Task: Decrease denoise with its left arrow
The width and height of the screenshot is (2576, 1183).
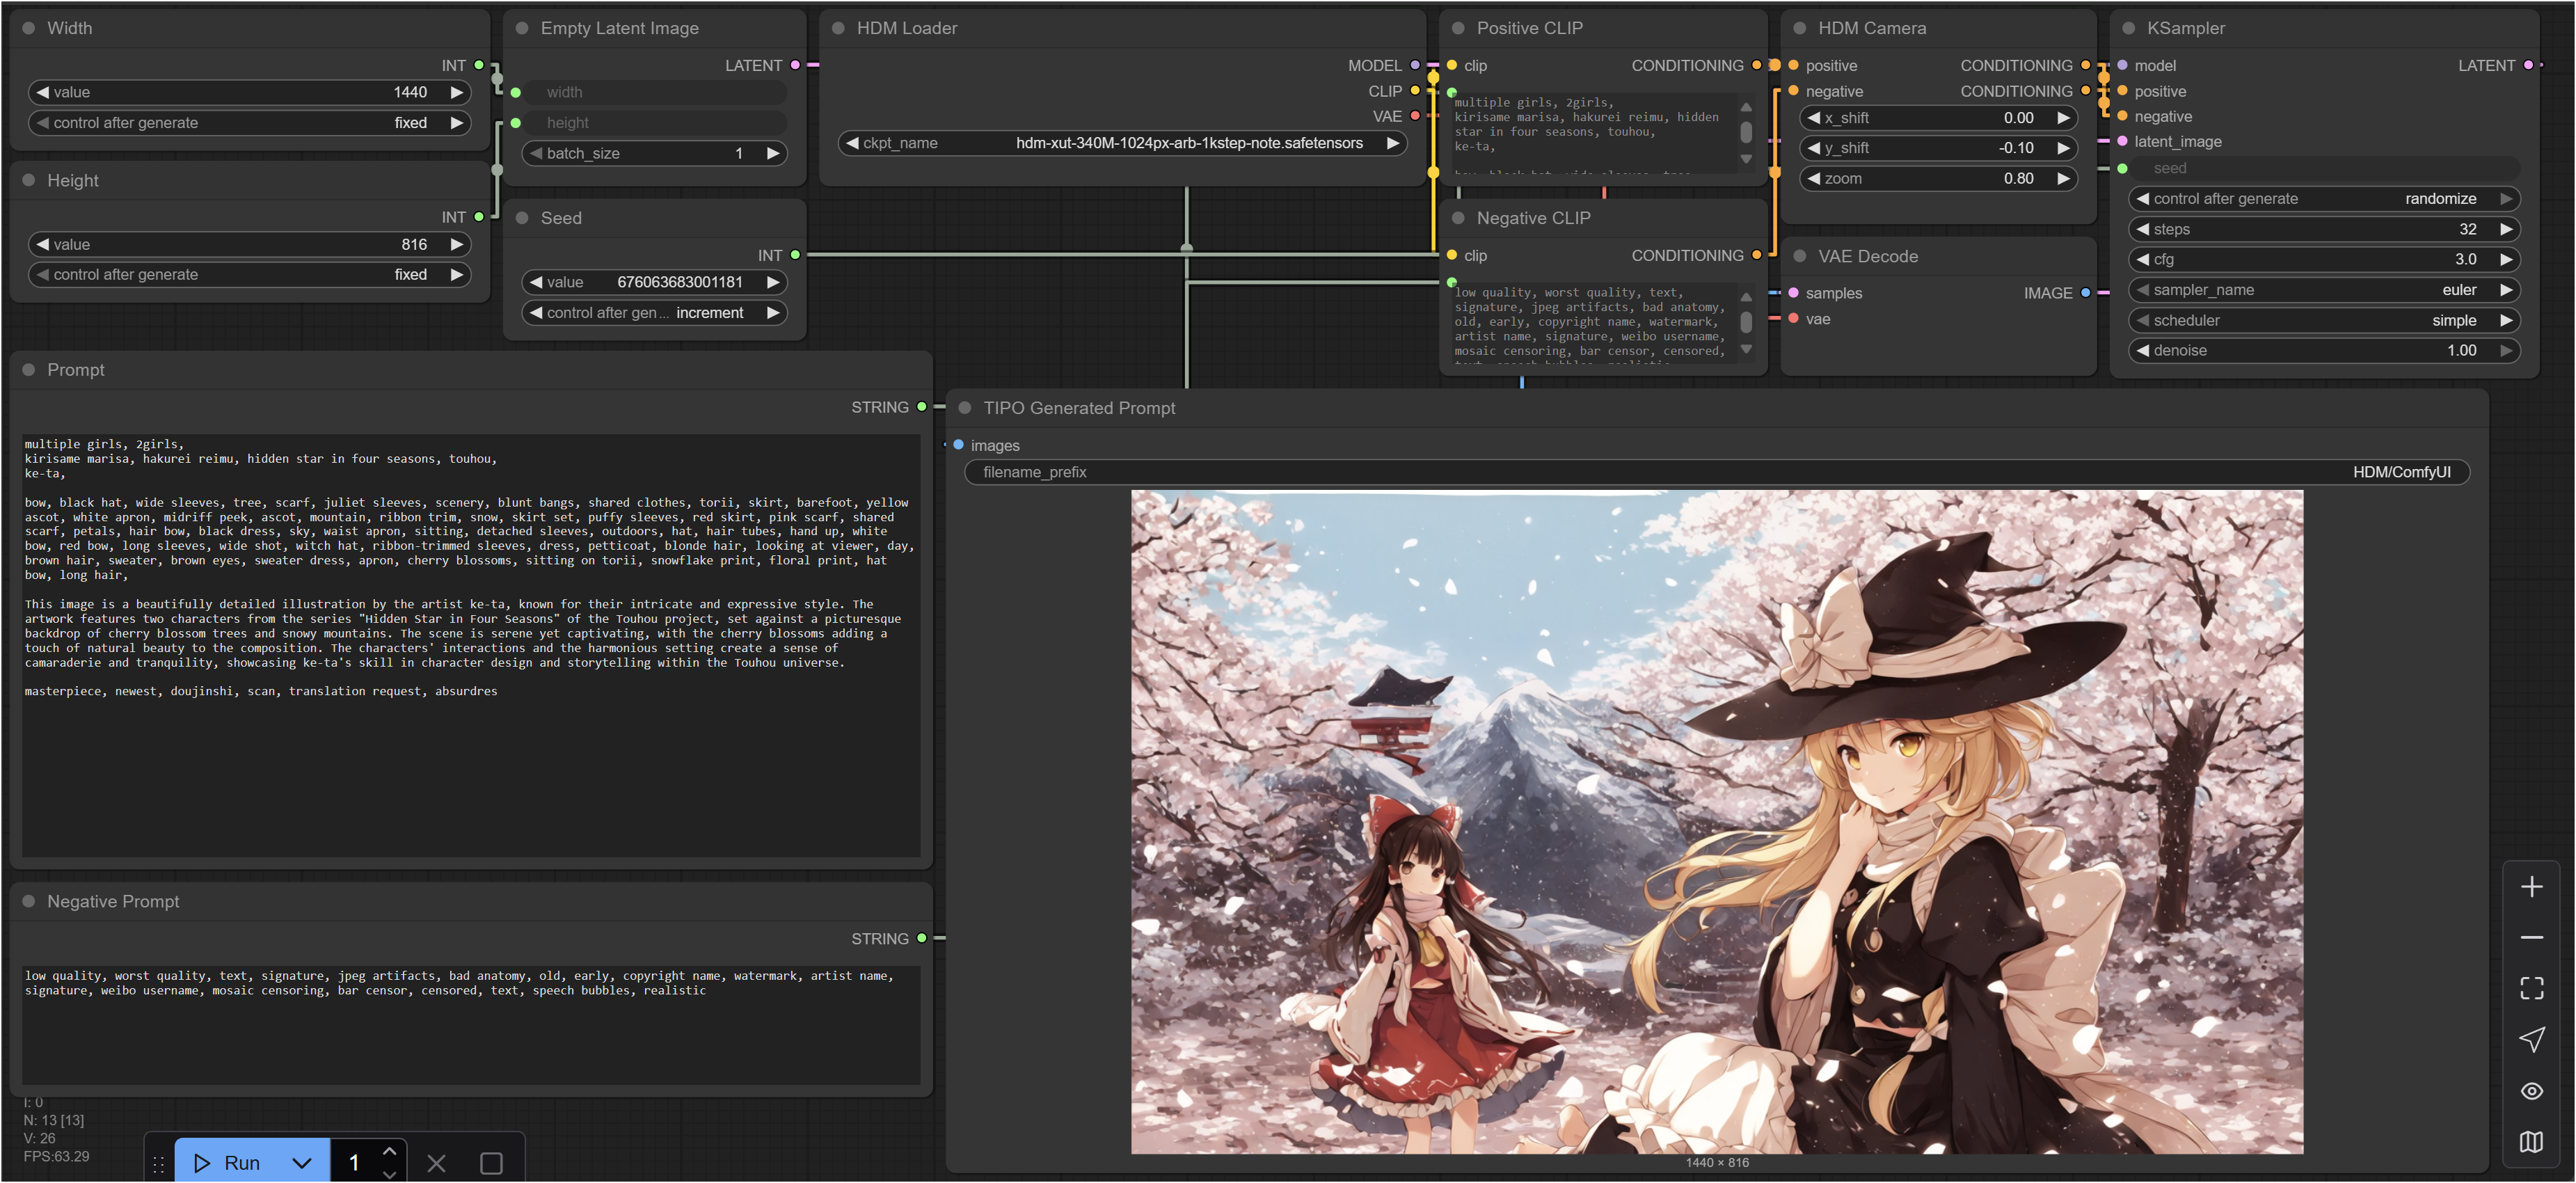Action: (x=2142, y=350)
